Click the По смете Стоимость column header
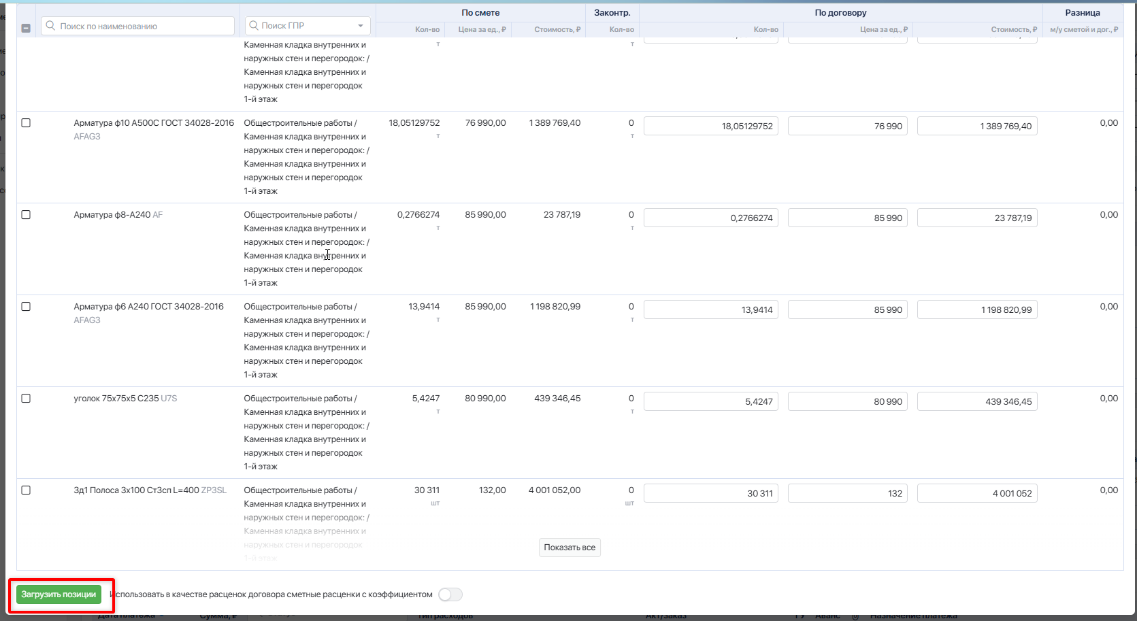Screen dimensions: 1137x621 tap(557, 30)
